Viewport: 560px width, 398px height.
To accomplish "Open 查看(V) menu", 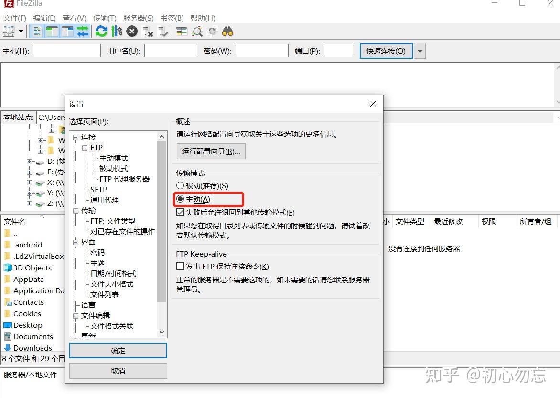I will [74, 18].
